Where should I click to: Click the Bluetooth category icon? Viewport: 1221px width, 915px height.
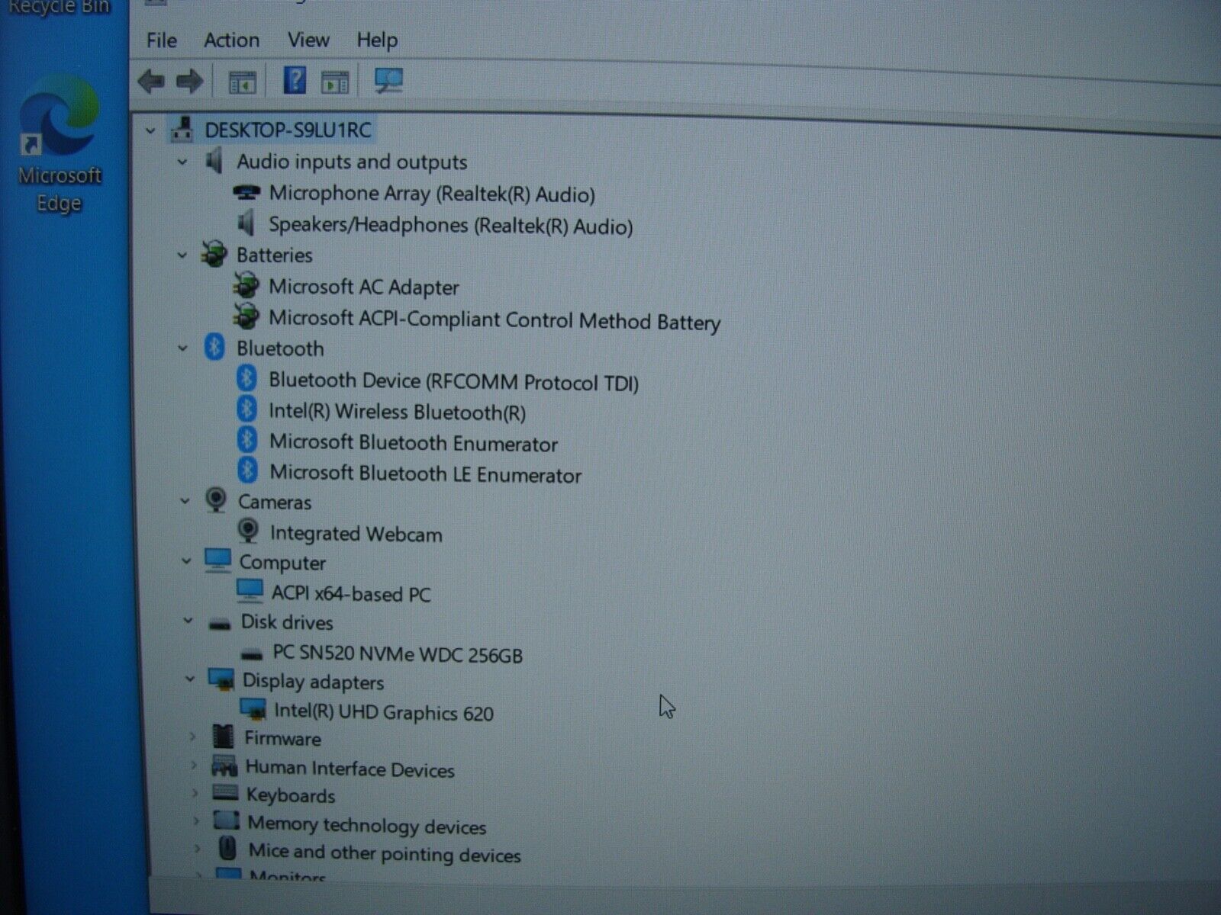214,347
